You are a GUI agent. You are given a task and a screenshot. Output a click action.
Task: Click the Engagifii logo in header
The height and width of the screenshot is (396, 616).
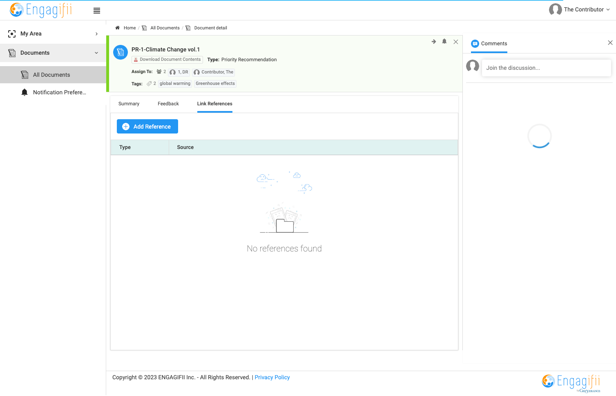(41, 10)
